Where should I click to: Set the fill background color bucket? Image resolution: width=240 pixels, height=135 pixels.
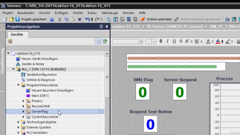coord(218,41)
